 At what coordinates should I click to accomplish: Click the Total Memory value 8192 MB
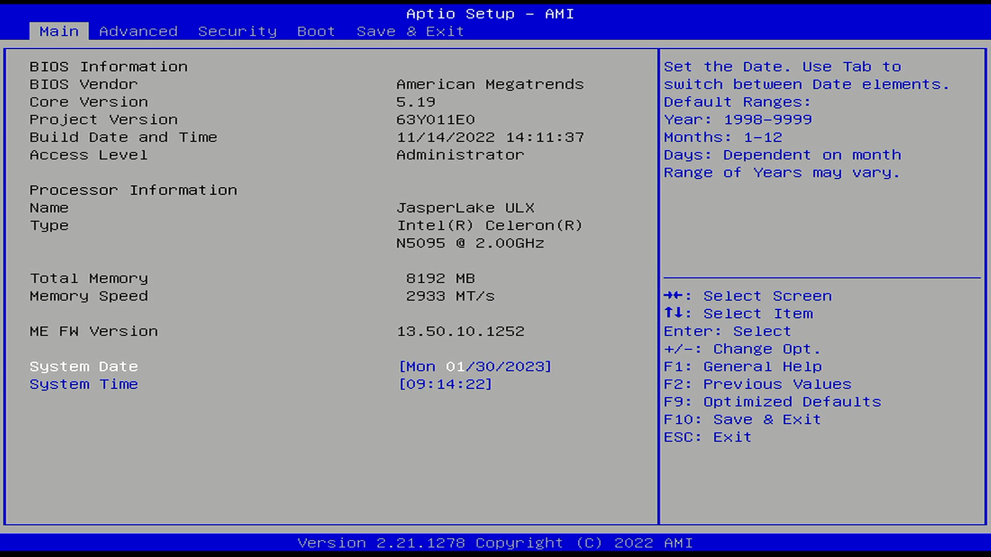click(x=440, y=278)
